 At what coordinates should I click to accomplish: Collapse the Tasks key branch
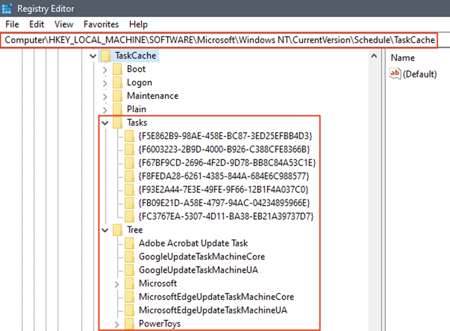pyautogui.click(x=105, y=123)
